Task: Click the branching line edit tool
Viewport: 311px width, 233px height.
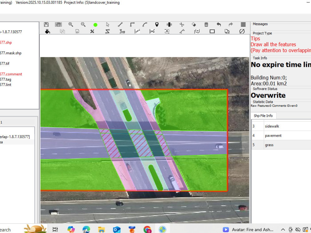Action: (182, 31)
